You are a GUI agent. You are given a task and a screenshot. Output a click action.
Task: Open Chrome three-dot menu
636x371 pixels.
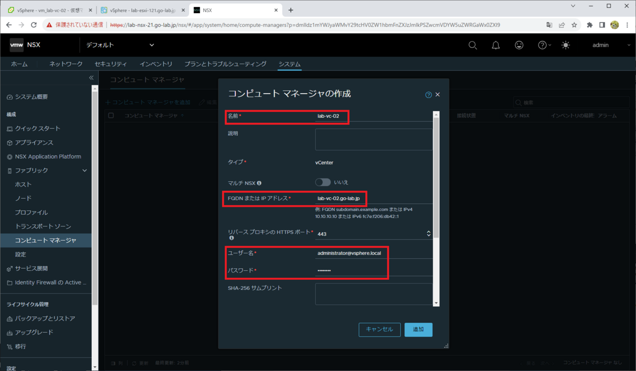(x=627, y=25)
